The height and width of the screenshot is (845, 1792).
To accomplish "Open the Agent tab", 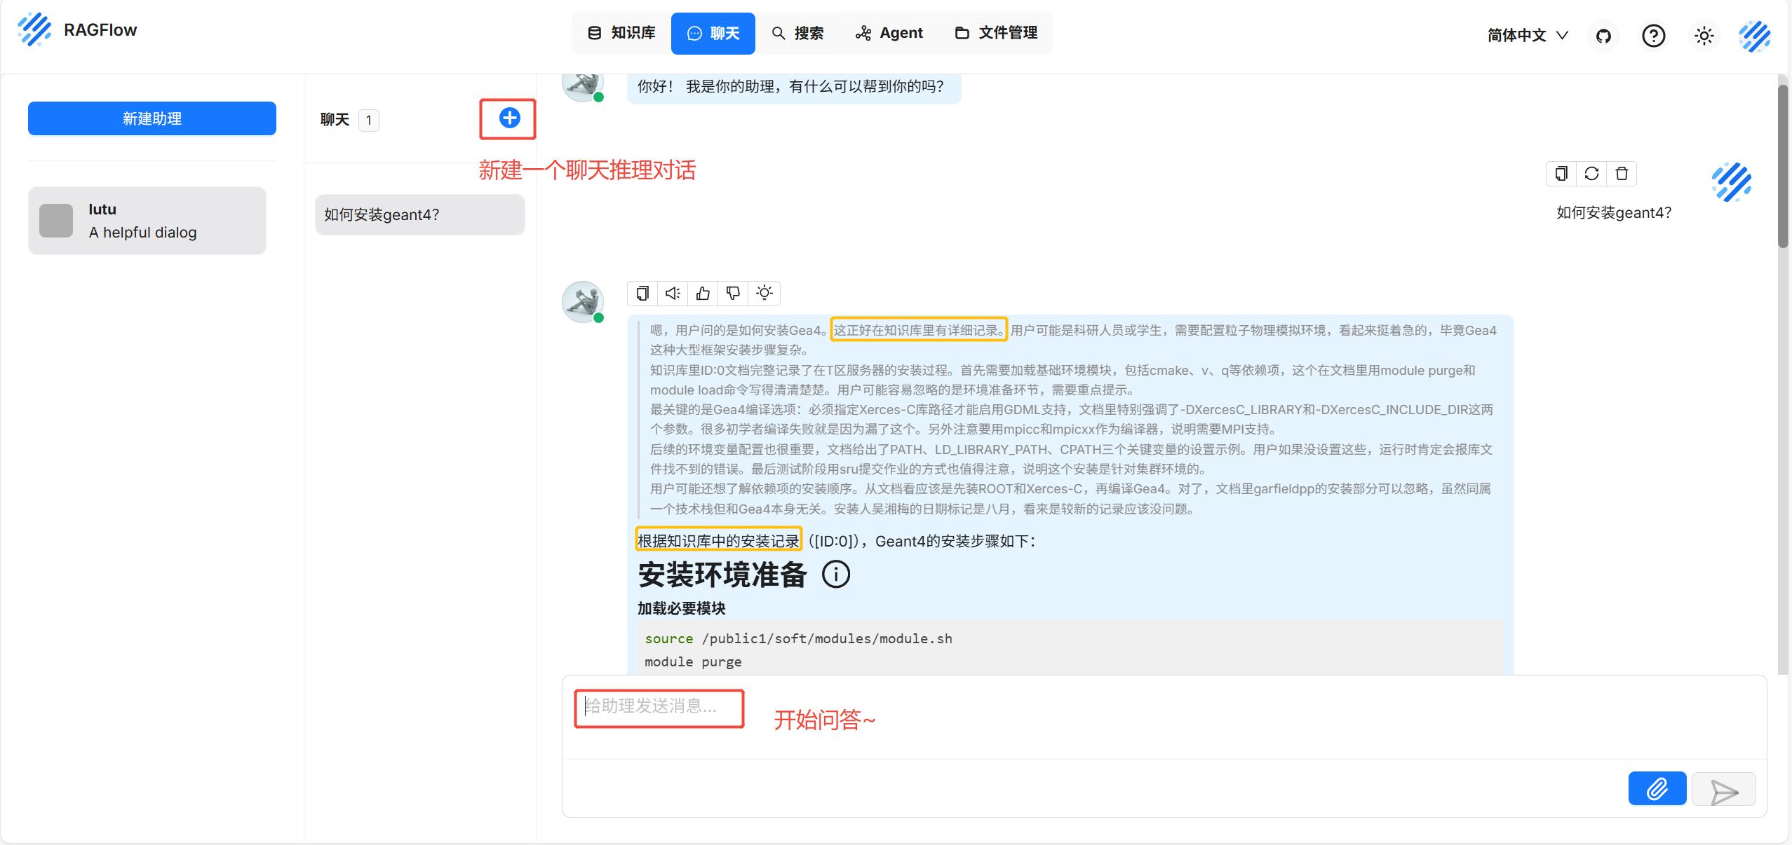I will point(889,33).
